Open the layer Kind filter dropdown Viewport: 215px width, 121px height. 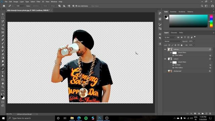pyautogui.click(x=170, y=37)
